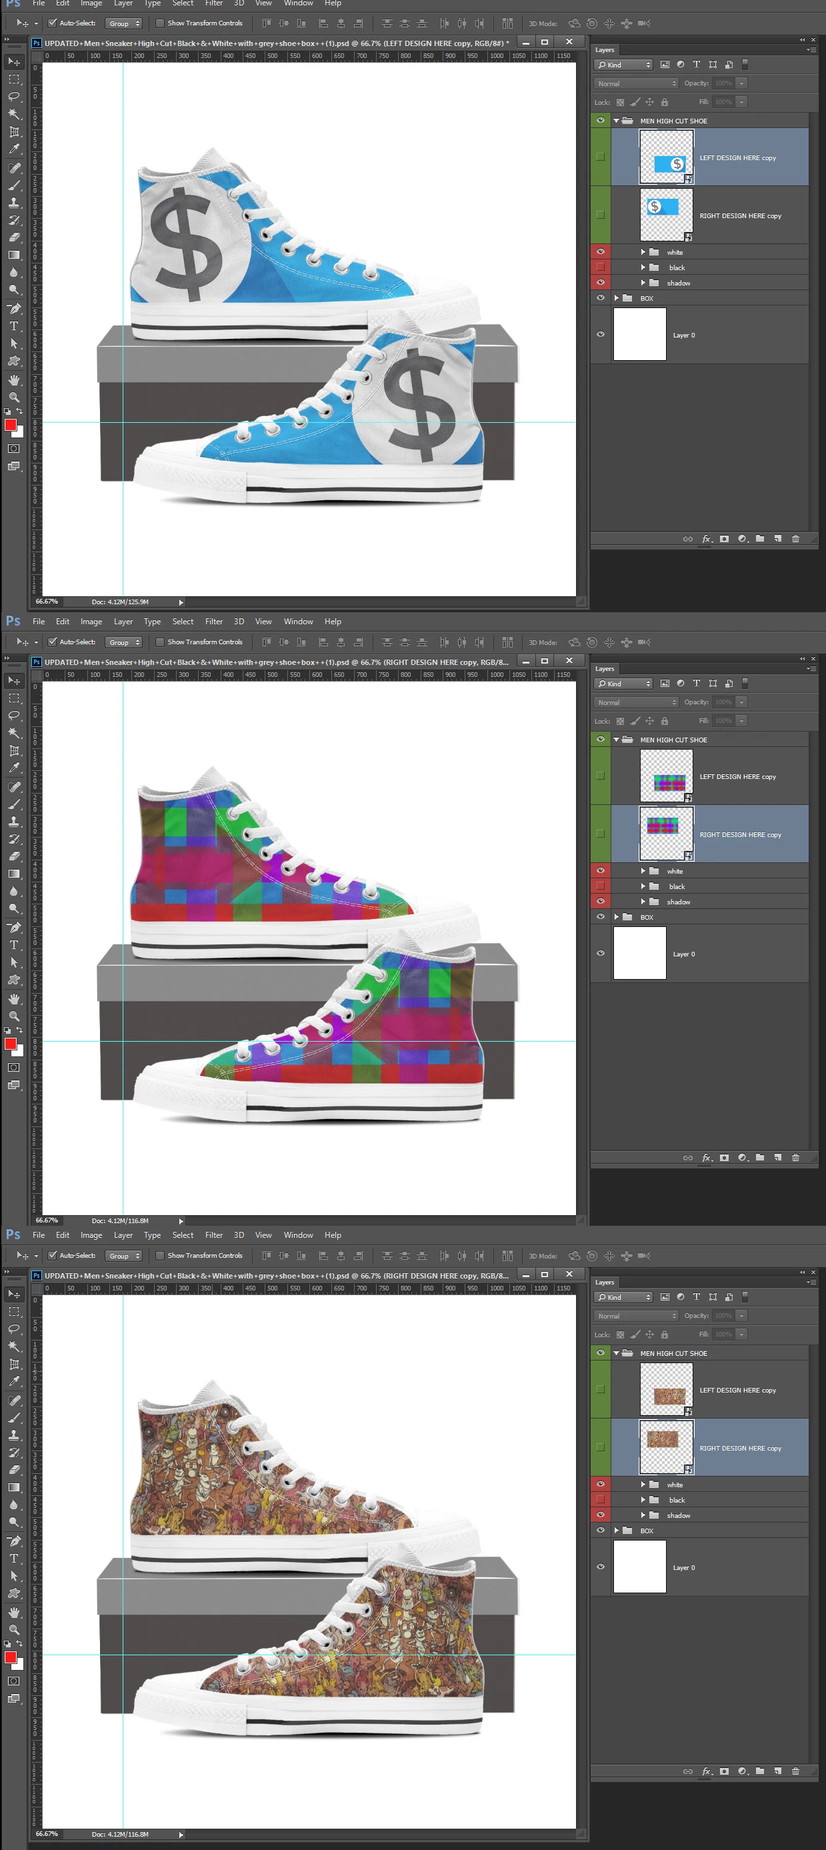Screen dimensions: 826x1850
Task: Select LEFT DESIGN HERE copy layer in plaid shoe window
Action: click(710, 776)
